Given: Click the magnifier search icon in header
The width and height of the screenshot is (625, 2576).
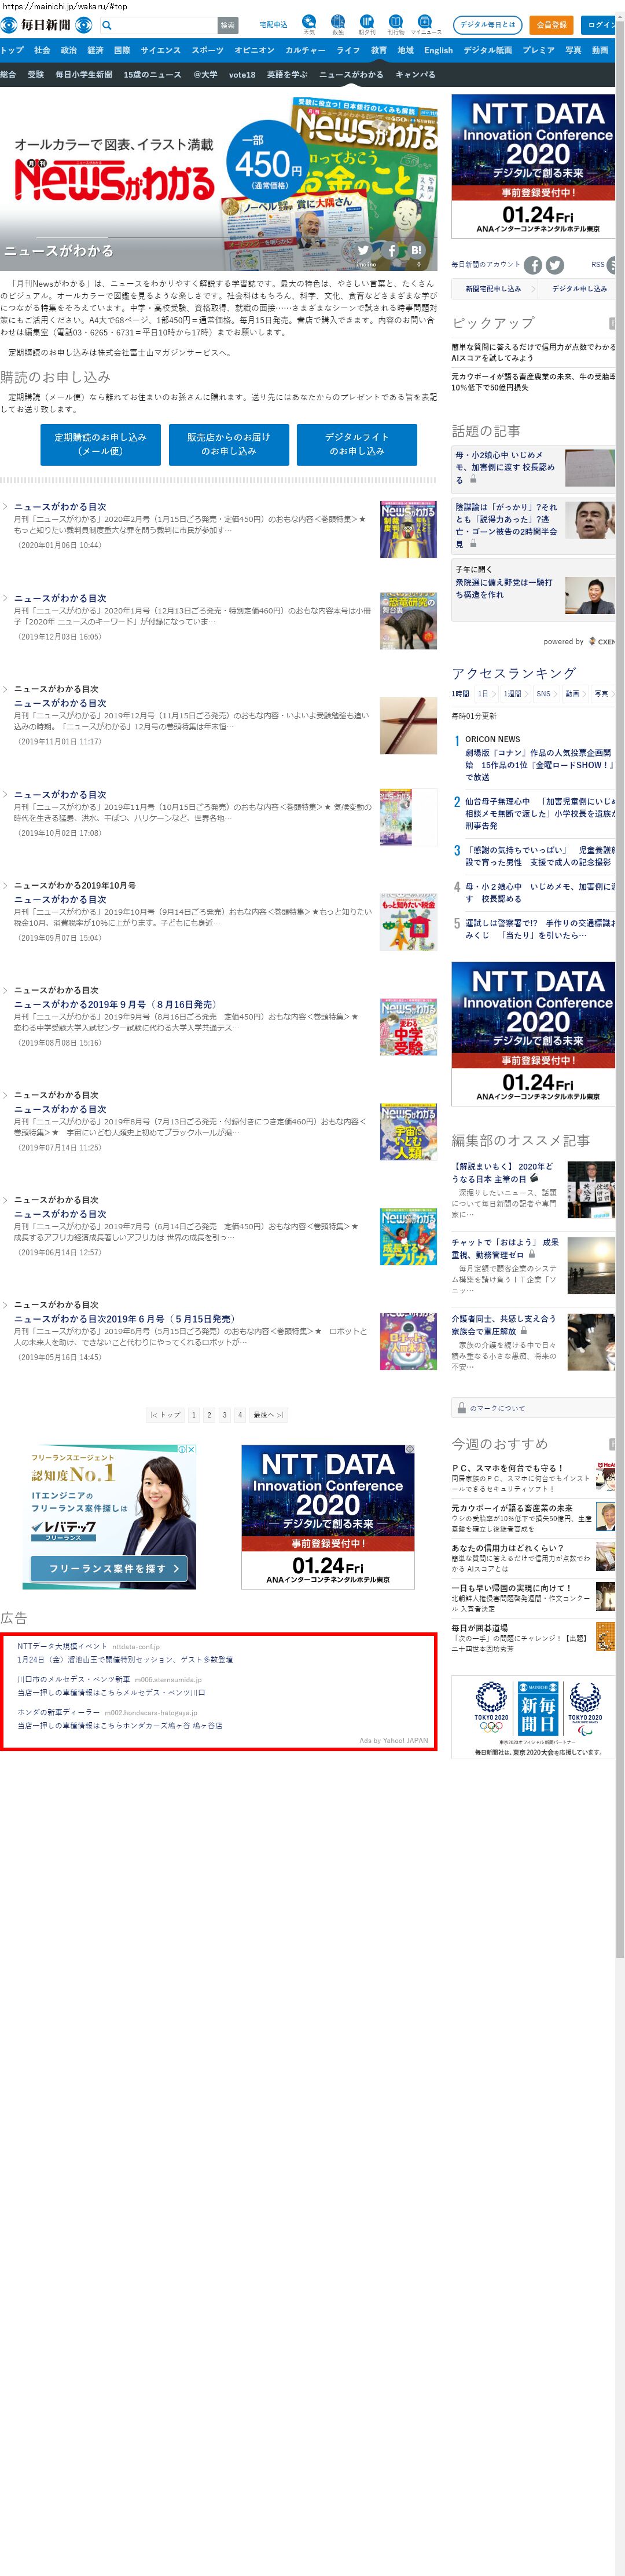Looking at the screenshot, I should [107, 25].
